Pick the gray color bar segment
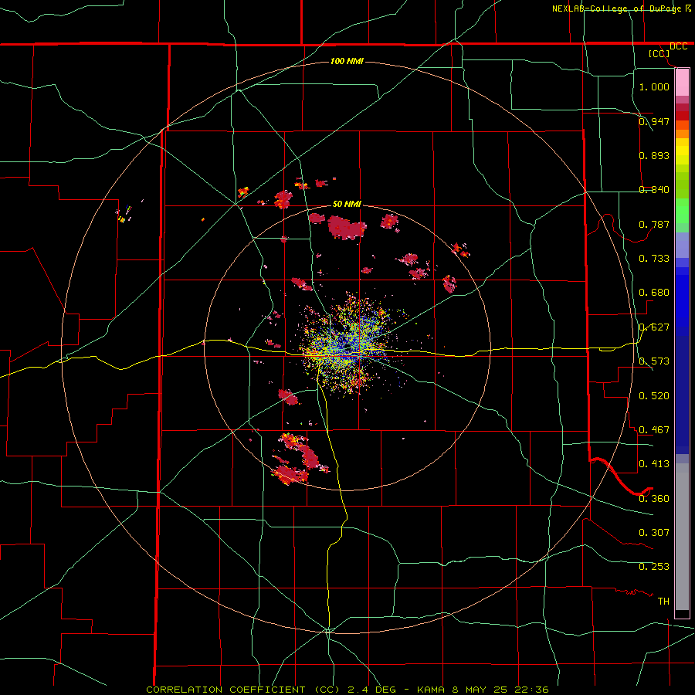 pos(682,537)
